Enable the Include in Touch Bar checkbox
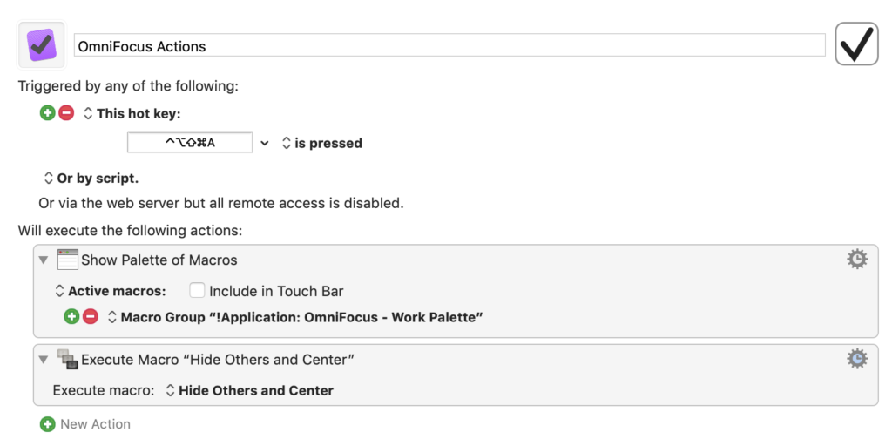 (197, 291)
